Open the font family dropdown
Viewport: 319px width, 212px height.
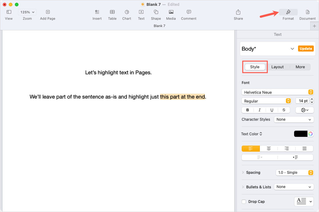pyautogui.click(x=277, y=92)
